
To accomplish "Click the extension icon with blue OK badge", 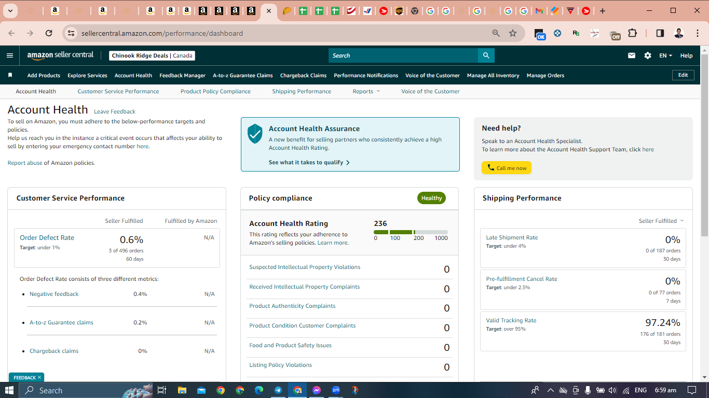I will click(x=540, y=34).
